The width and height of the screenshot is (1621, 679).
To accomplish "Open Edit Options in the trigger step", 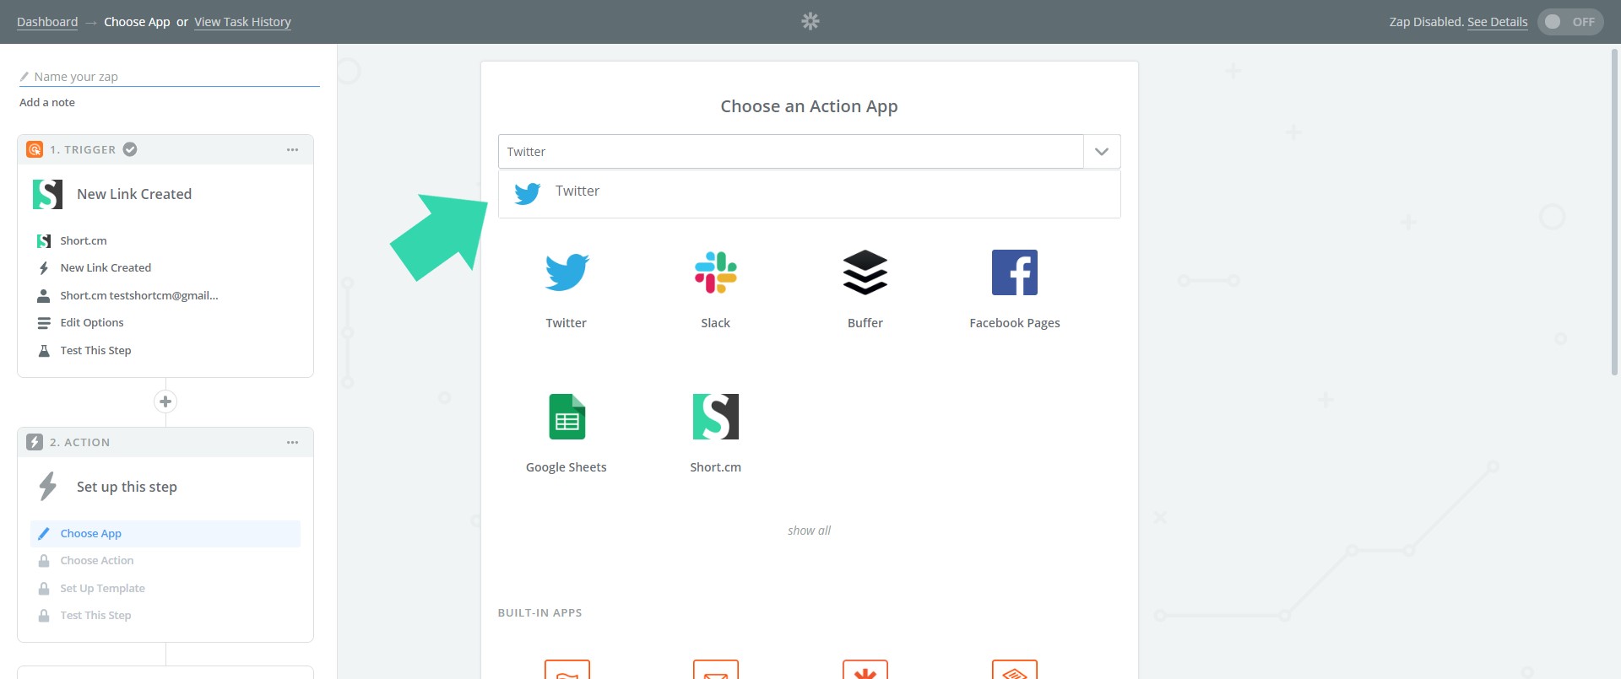I will click(x=92, y=322).
